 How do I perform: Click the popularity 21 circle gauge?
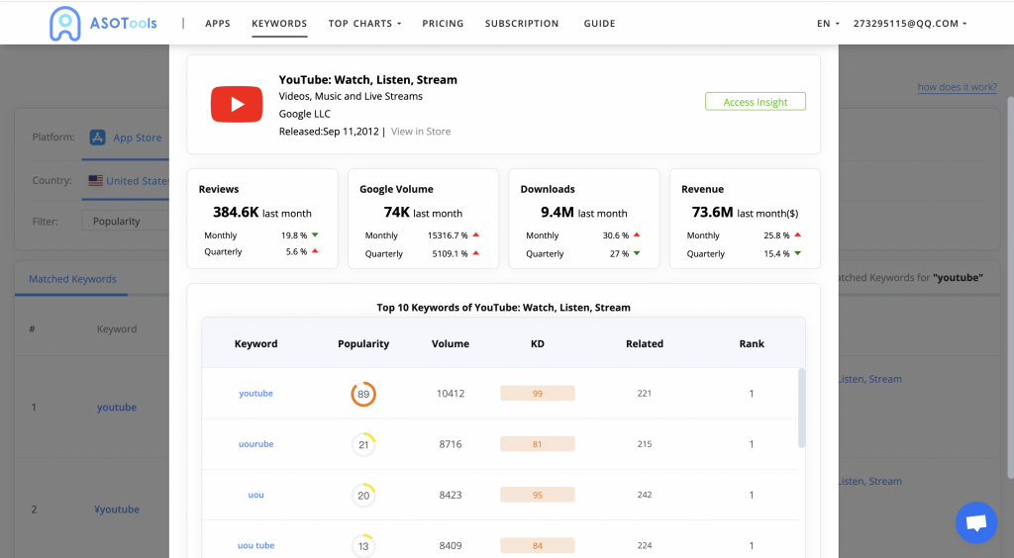(363, 444)
